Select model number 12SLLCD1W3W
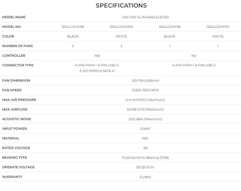The image size is (241, 191). point(121,27)
